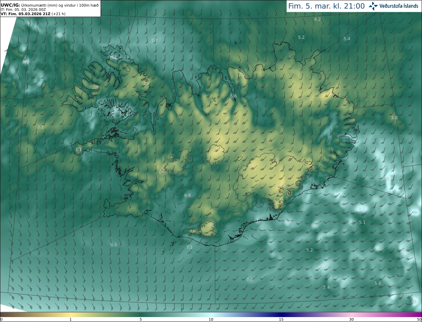Click the 'UWC/IG: Úrkomumætti (mm)' title line

pos(49,5)
